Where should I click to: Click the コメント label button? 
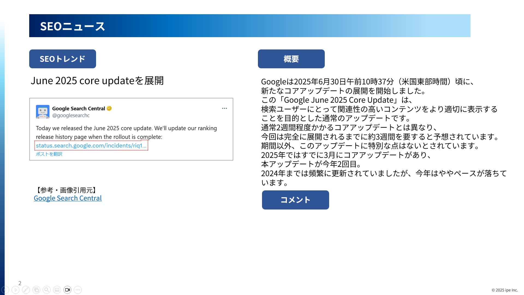pos(296,200)
